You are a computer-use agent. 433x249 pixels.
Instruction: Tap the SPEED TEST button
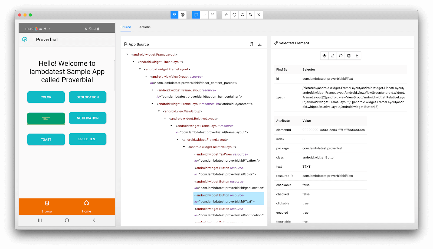click(x=88, y=139)
